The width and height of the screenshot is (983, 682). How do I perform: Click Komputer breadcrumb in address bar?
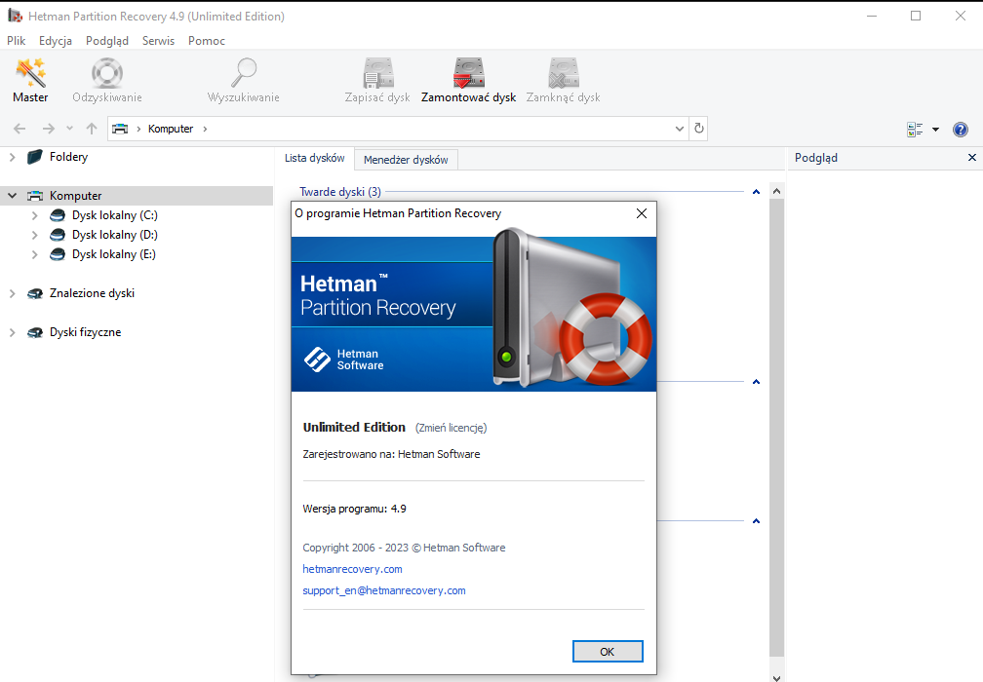point(171,129)
